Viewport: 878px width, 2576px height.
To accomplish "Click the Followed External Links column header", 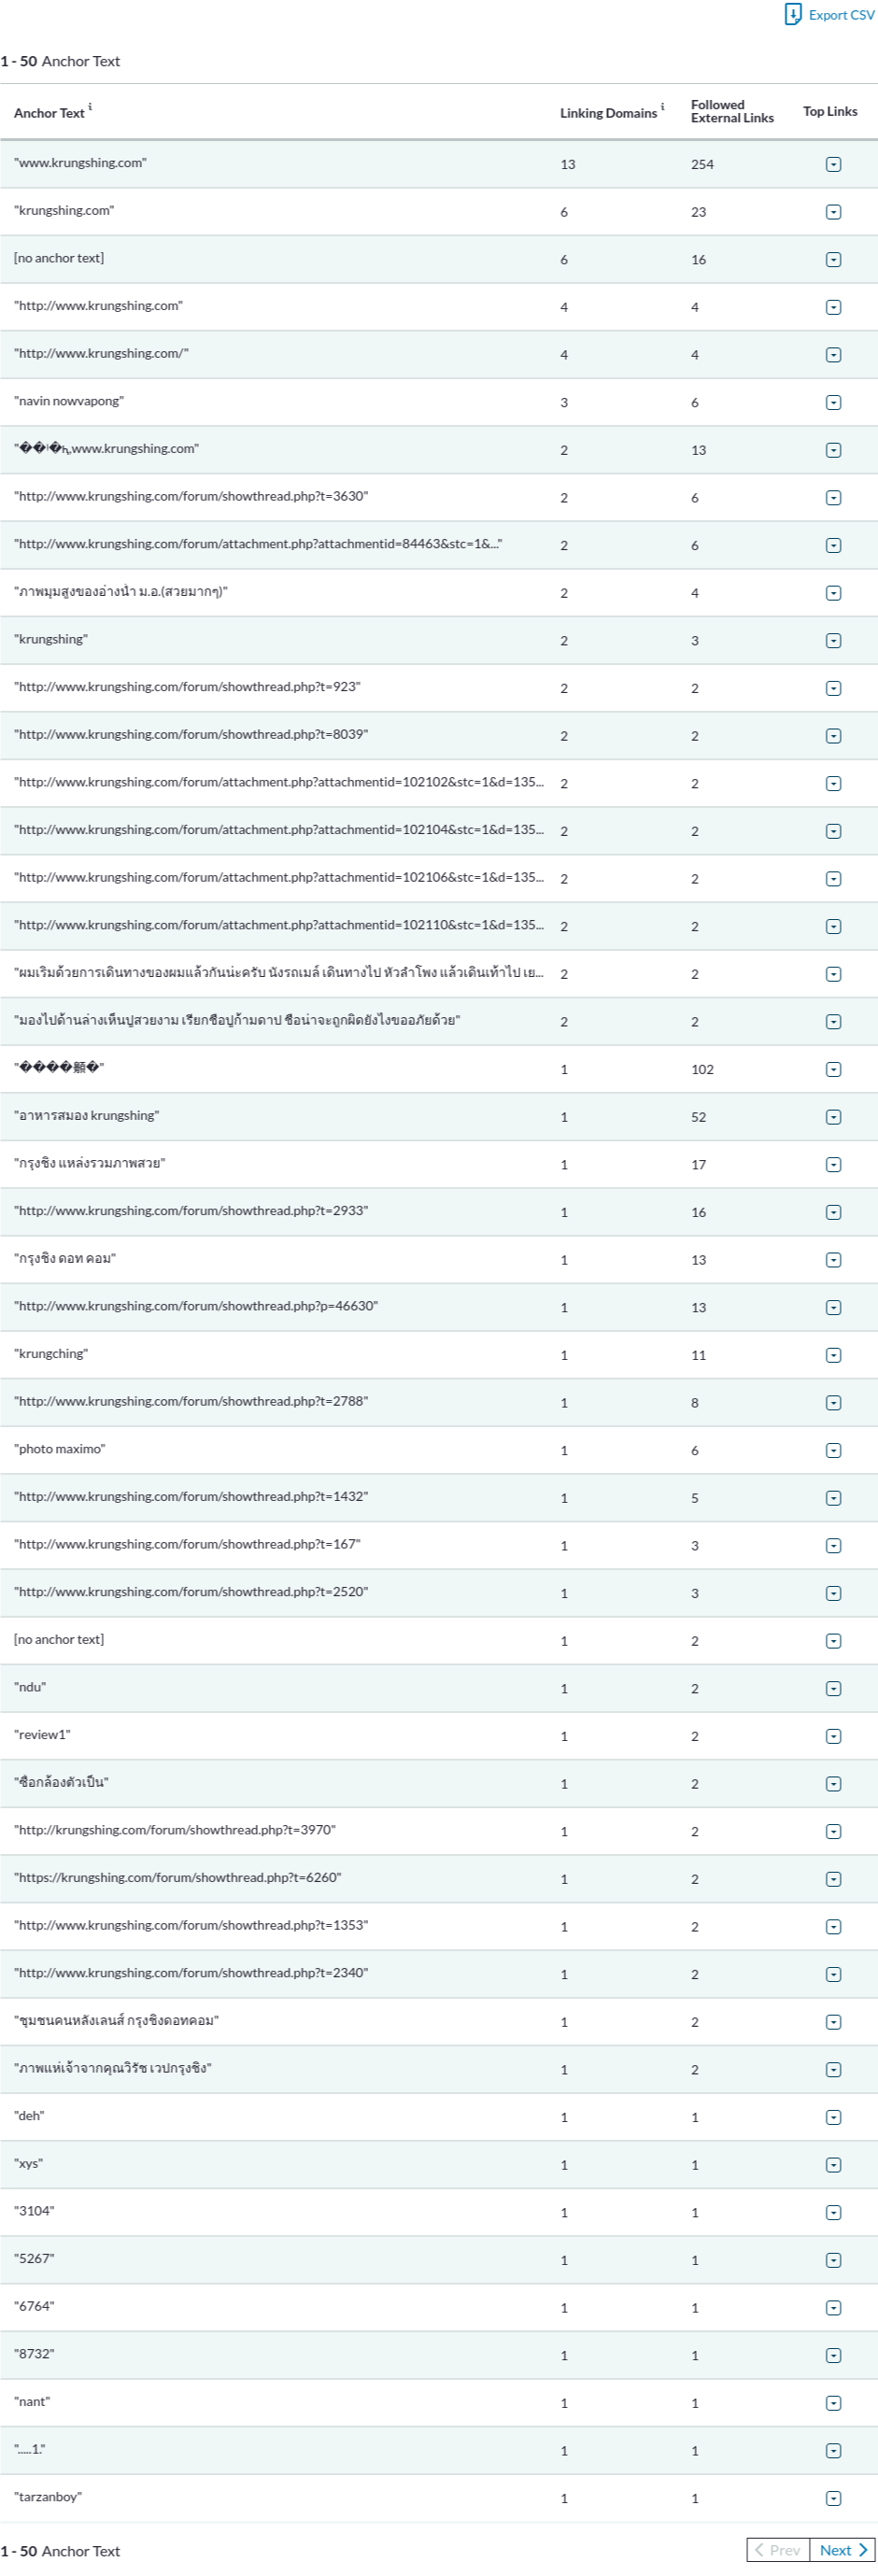I will pos(732,111).
